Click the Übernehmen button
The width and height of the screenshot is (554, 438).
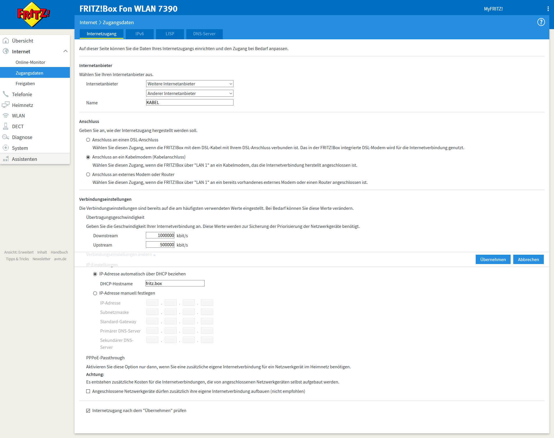[493, 259]
